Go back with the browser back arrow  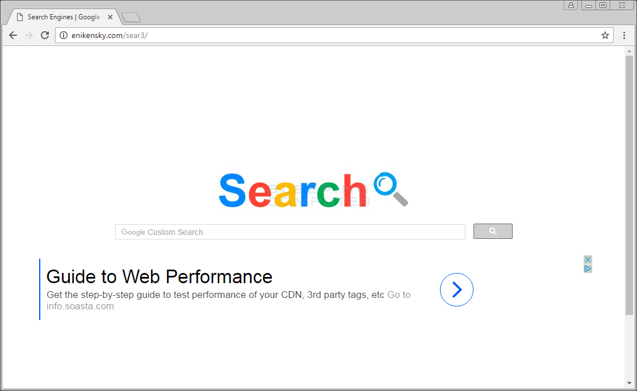[13, 35]
